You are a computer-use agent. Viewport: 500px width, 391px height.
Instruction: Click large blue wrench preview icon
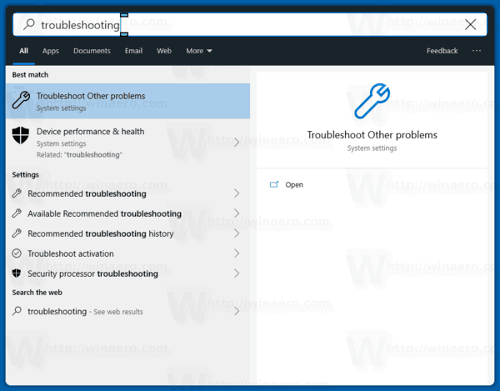point(372,101)
